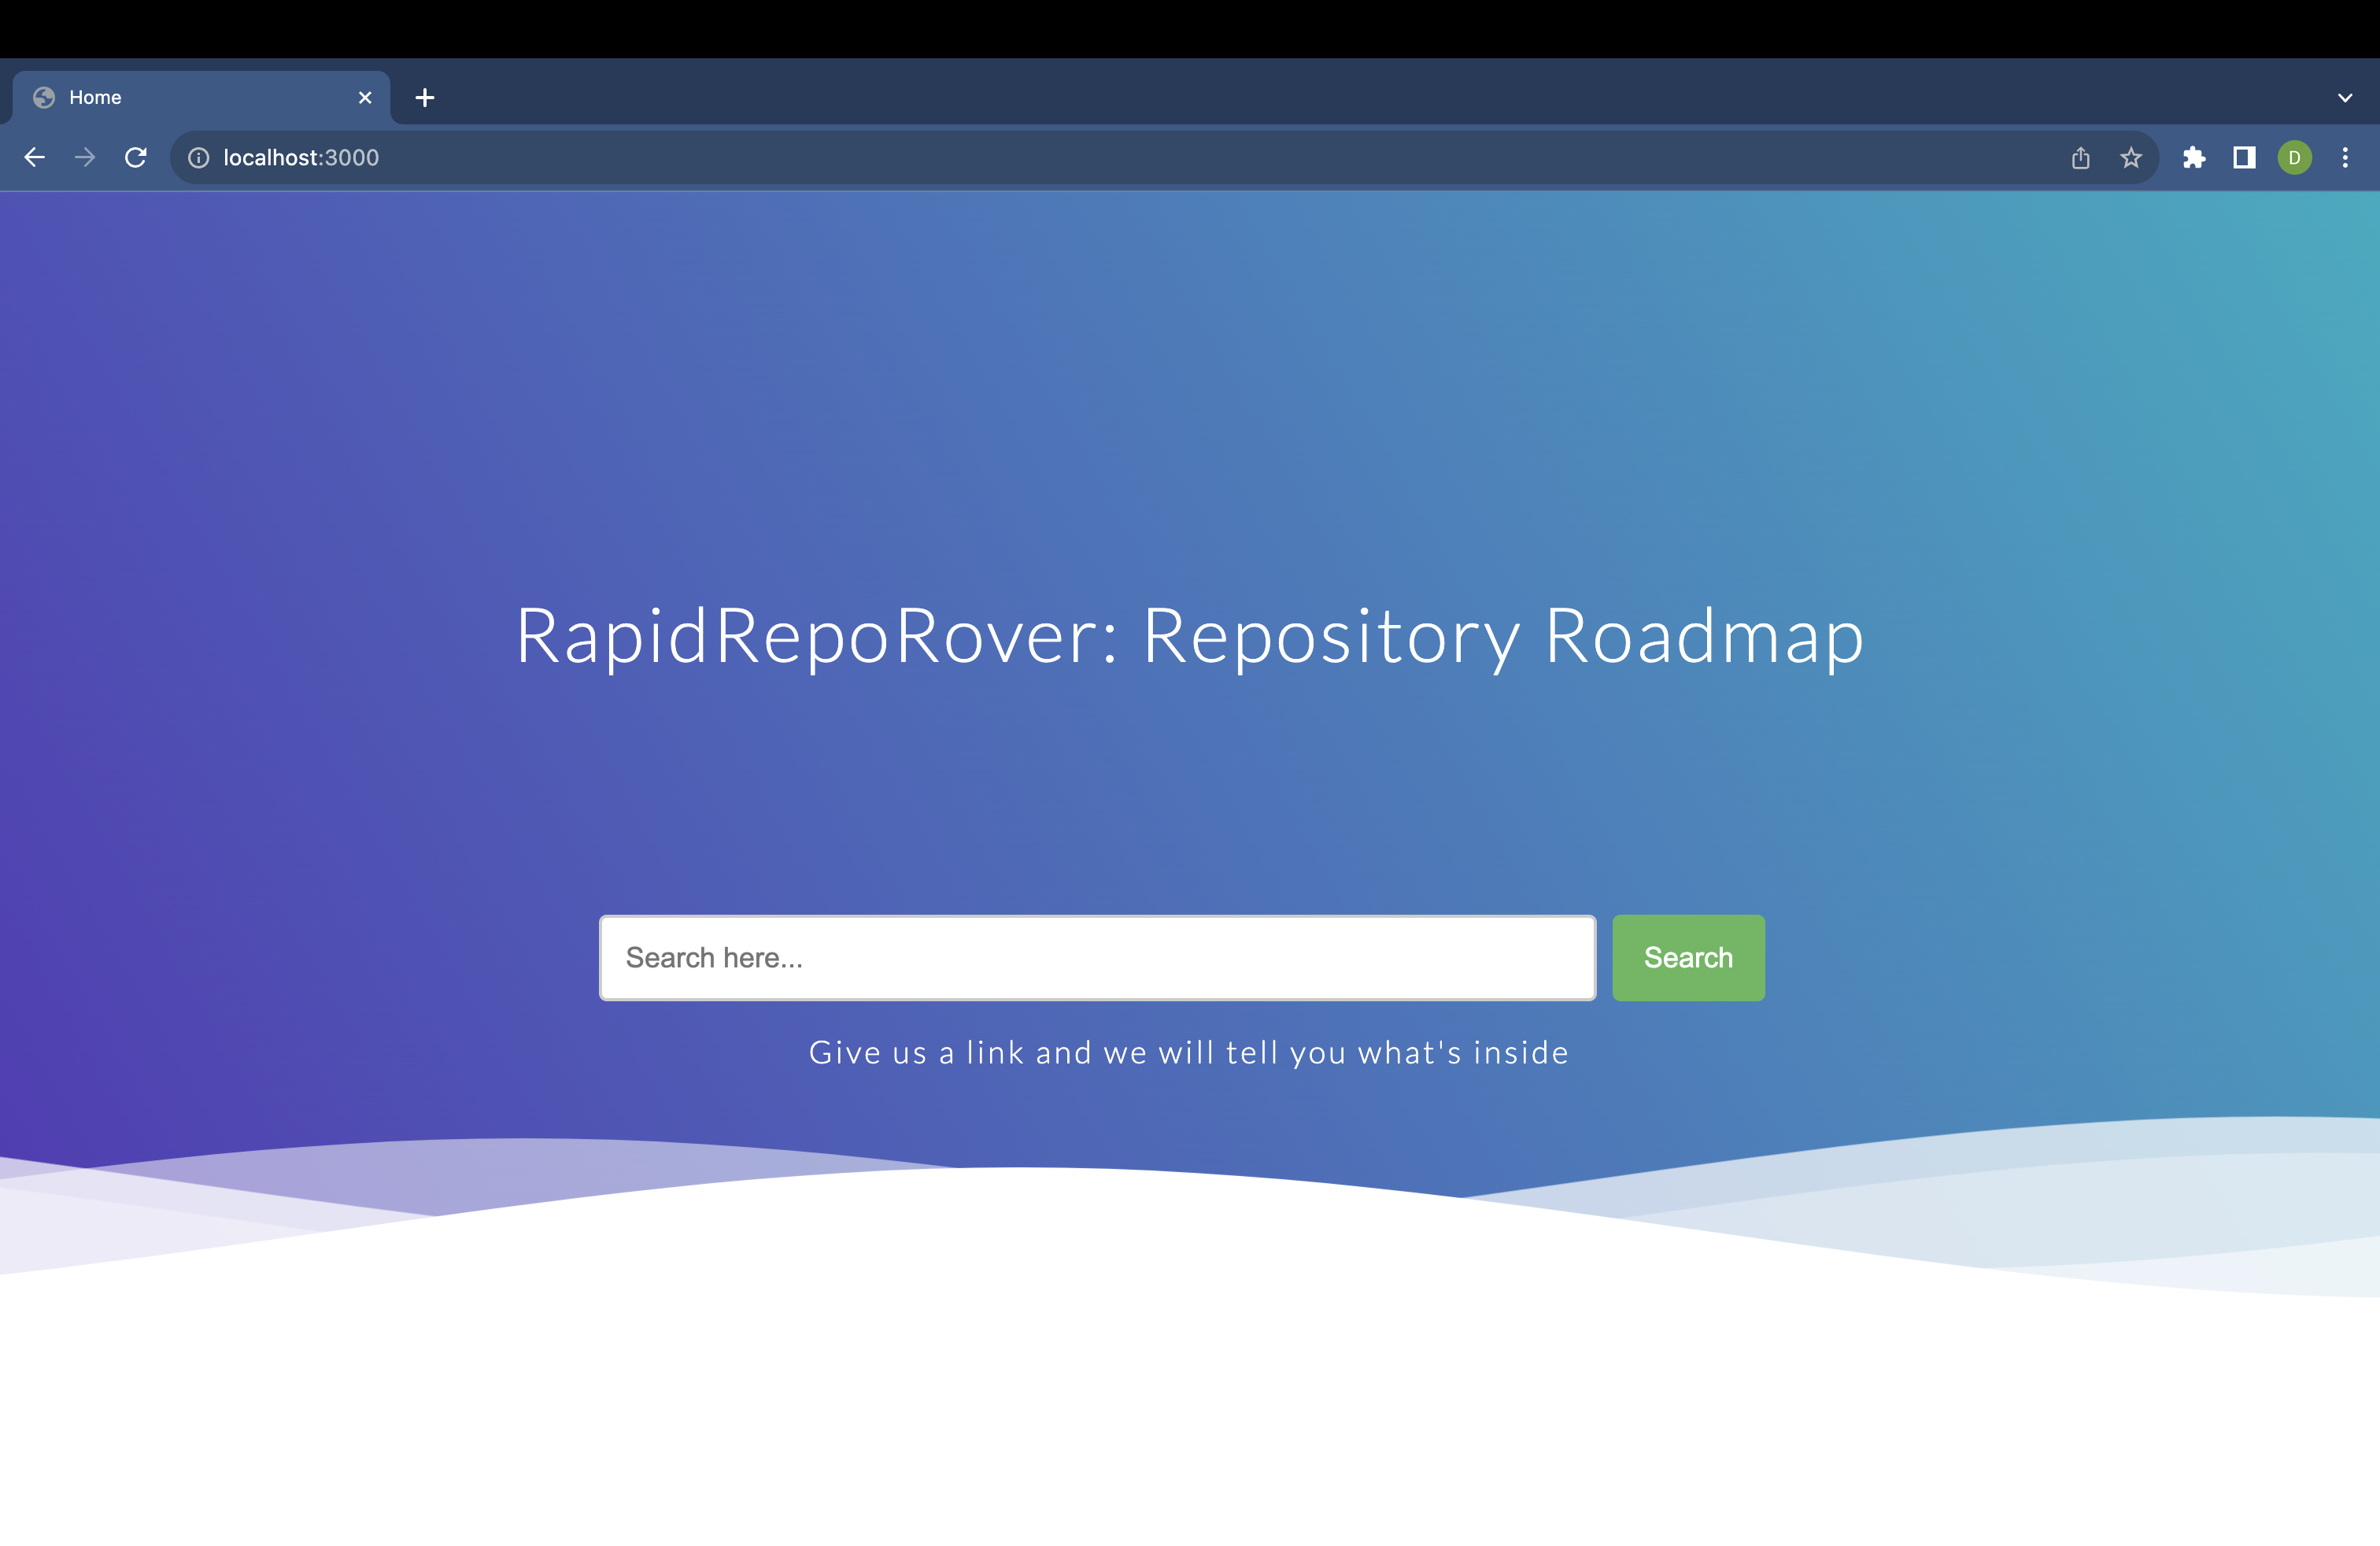Open the site information panel

[x=198, y=157]
